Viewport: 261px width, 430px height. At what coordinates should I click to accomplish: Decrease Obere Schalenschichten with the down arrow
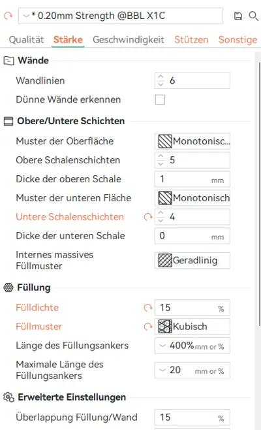pos(161,164)
